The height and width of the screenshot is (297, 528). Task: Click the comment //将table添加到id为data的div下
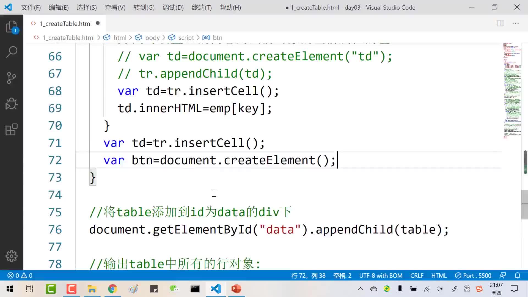(190, 212)
